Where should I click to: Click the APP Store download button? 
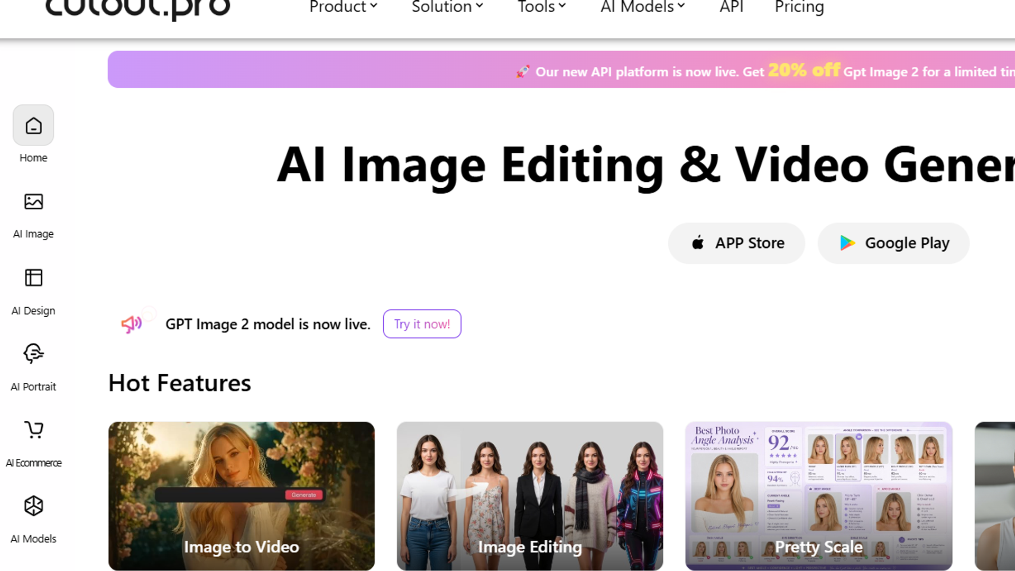click(736, 243)
